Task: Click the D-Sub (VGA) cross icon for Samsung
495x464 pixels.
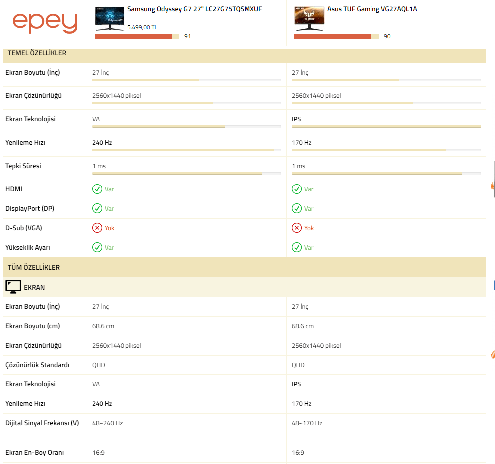Action: (97, 228)
